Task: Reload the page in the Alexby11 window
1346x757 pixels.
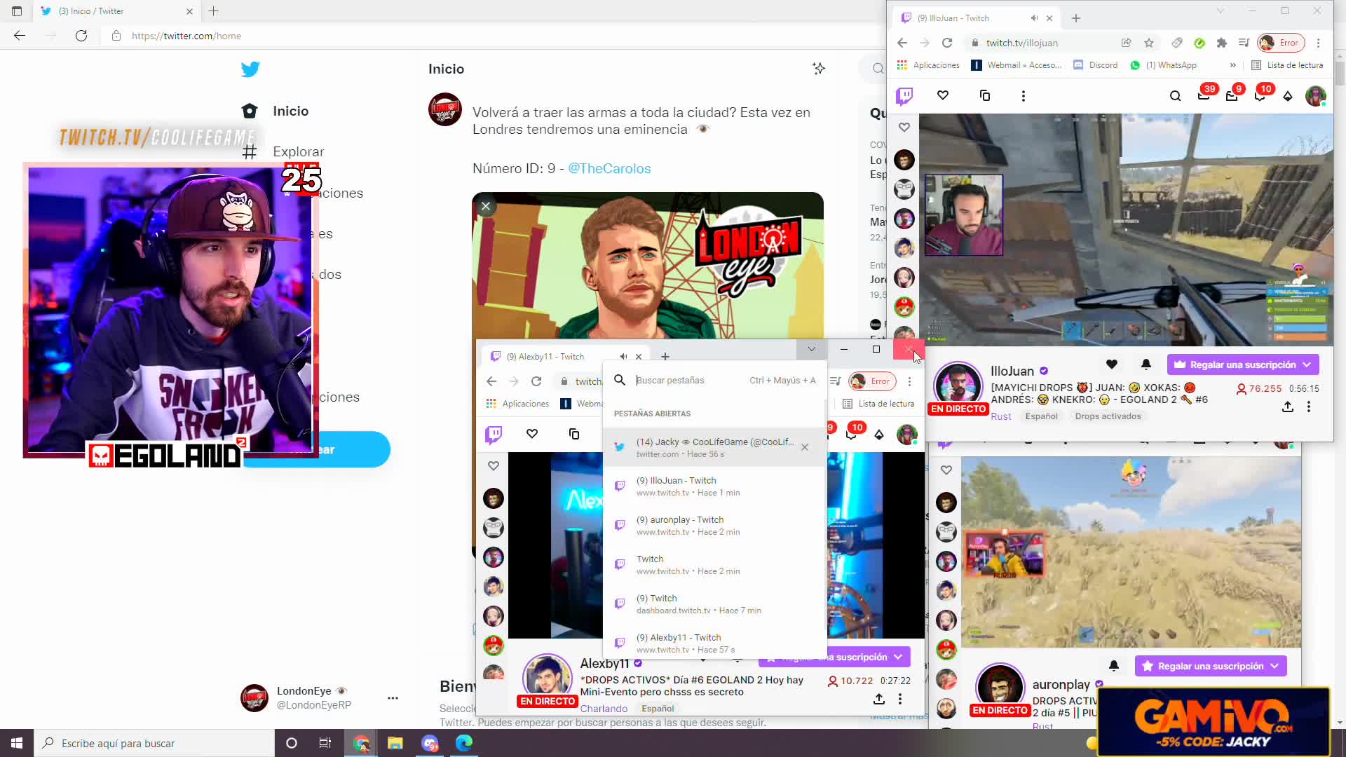Action: tap(536, 381)
